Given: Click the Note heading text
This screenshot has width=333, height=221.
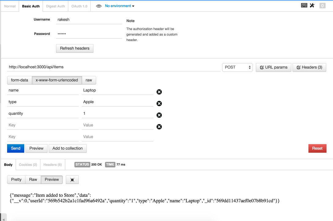Looking at the screenshot, I should click(130, 21).
